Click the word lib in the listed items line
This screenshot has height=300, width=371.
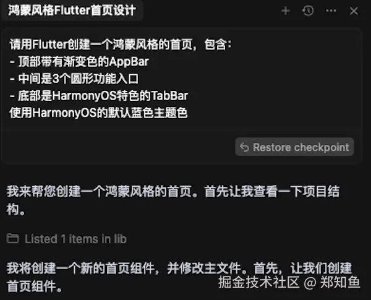click(120, 239)
